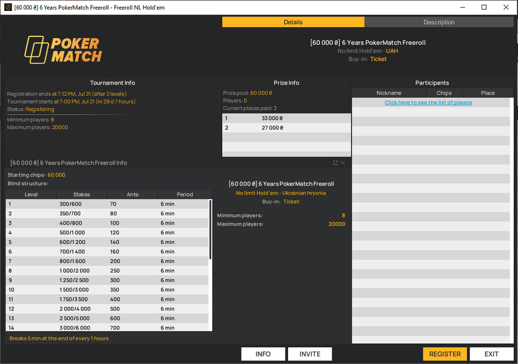
Task: Select blind level 8 row 1 000/2 000
Action: point(107,271)
